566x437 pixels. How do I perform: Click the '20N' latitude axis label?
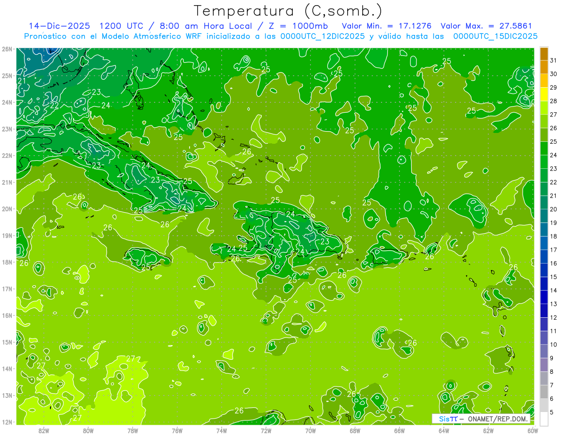point(7,209)
